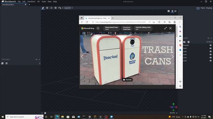Click the Bing search magnifier icon

(x=98, y=28)
